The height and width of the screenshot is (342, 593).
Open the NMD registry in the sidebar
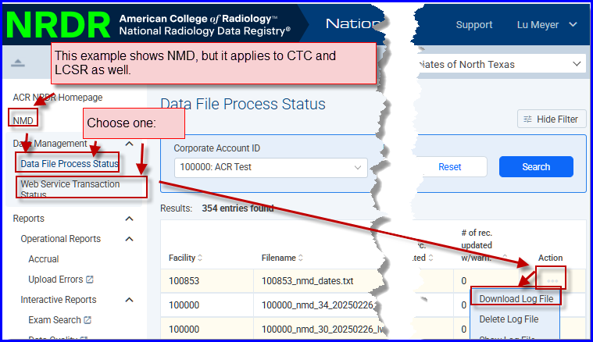[x=23, y=120]
